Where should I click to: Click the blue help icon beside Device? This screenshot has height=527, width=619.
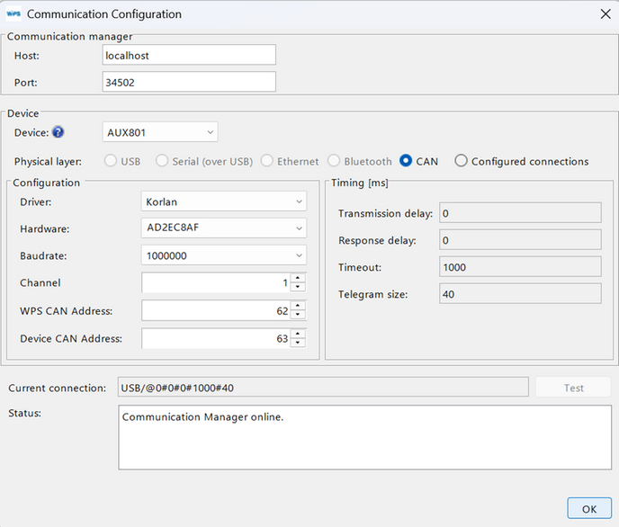pos(58,132)
